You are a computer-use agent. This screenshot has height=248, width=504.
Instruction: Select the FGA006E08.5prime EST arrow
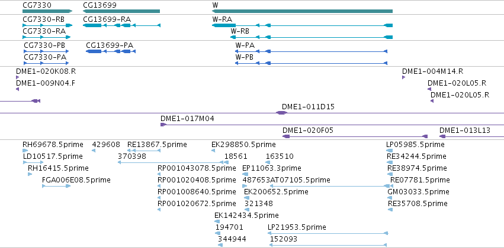pyautogui.click(x=56, y=186)
